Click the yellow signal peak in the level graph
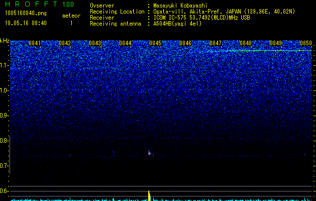 (149, 196)
